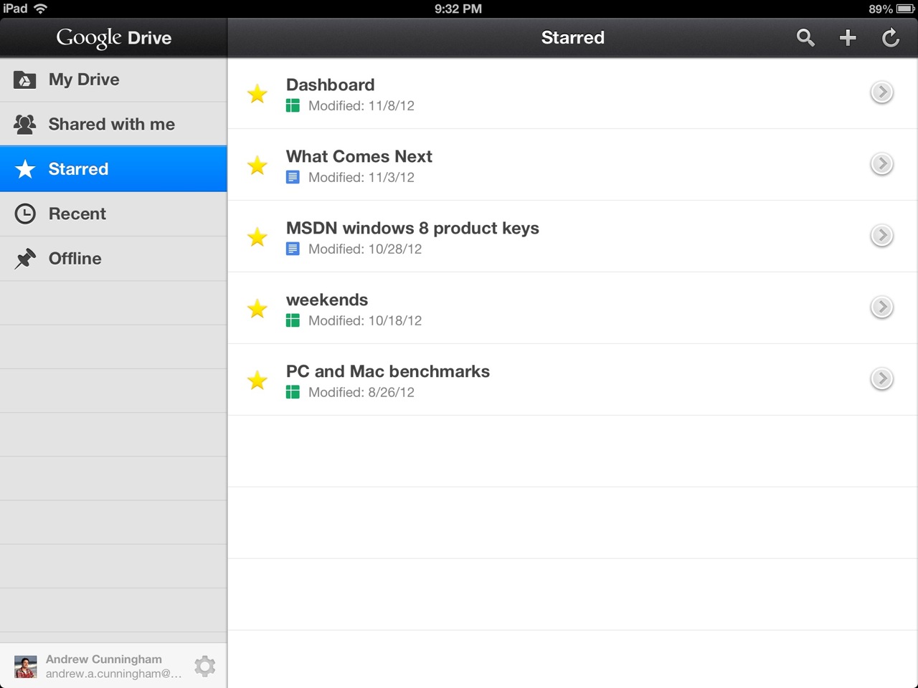Open search with magnifying glass icon
This screenshot has height=688, width=918.
805,38
